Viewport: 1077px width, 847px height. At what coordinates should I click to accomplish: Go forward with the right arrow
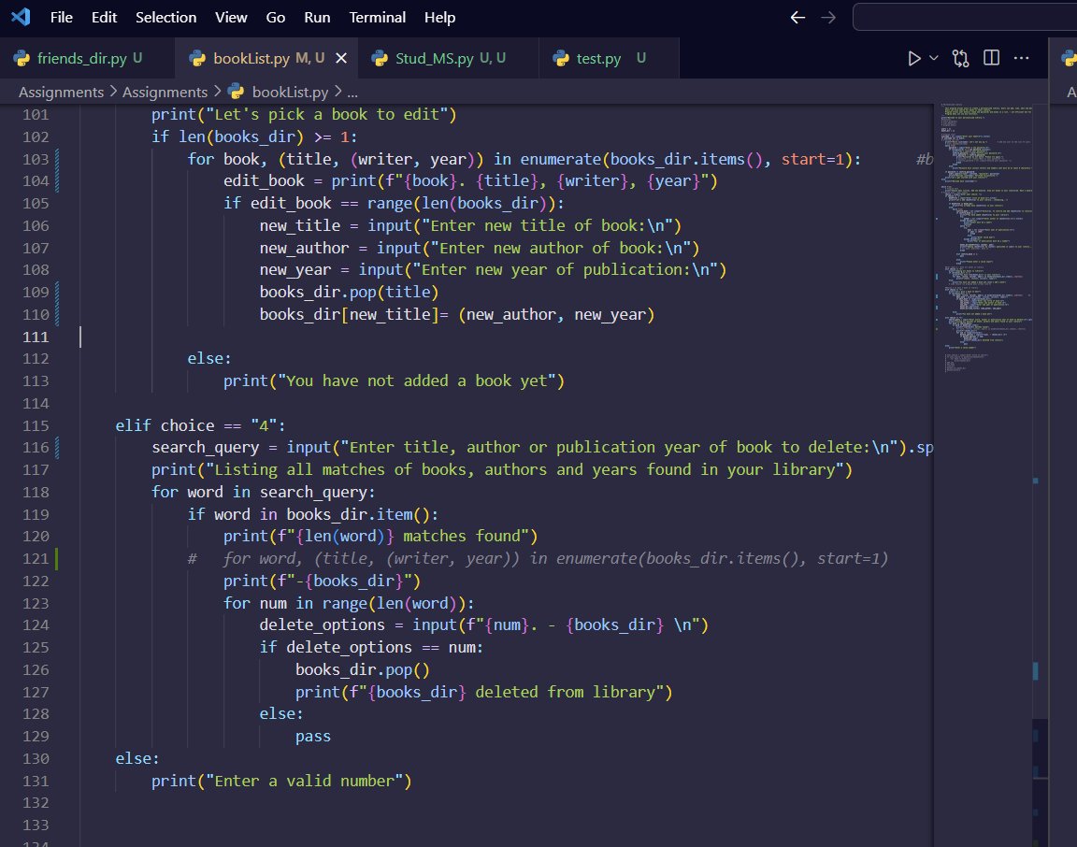(828, 17)
